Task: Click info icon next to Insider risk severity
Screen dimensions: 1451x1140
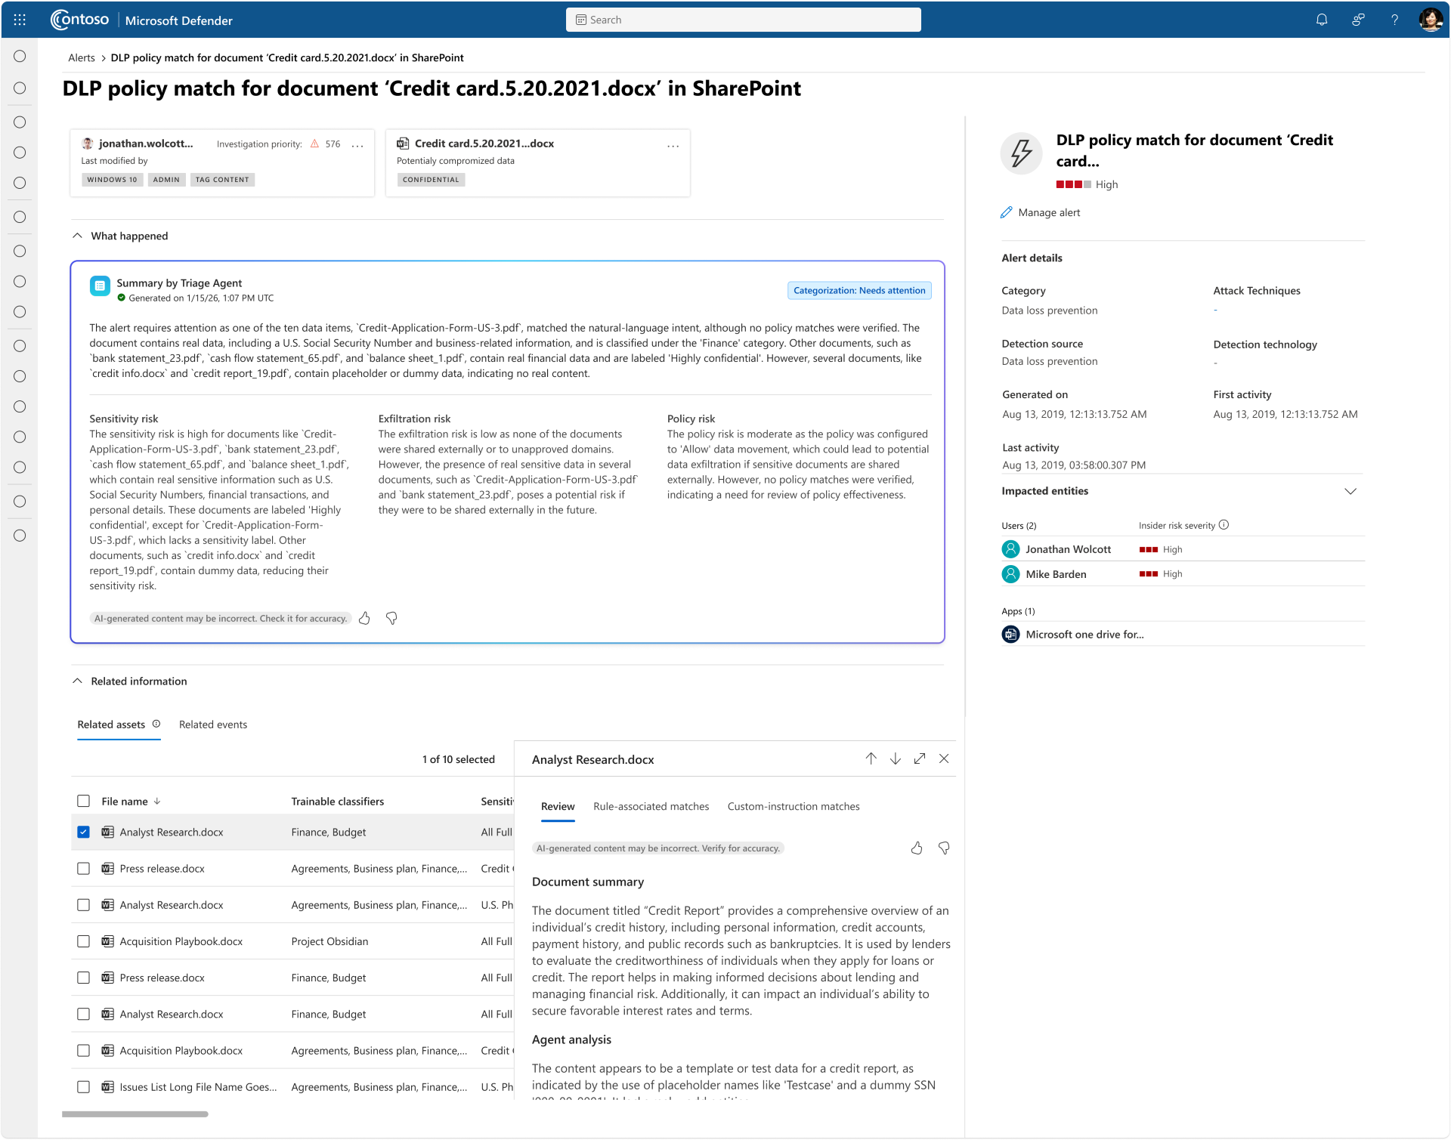Action: (1224, 525)
